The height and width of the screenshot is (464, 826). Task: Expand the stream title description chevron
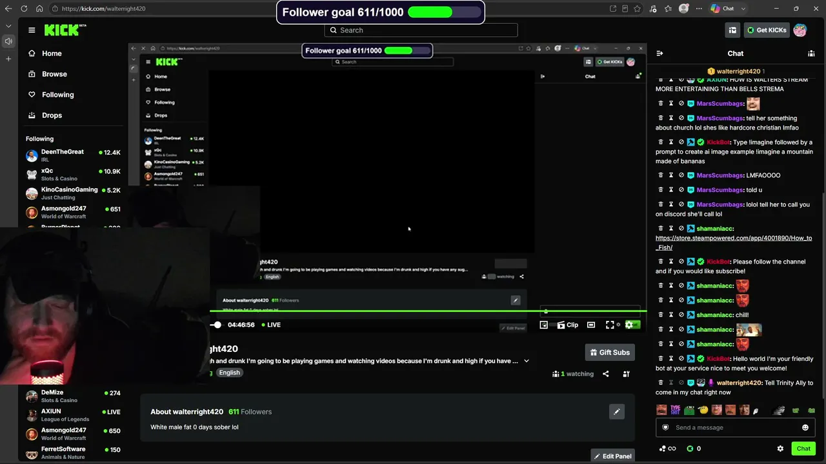pos(527,361)
